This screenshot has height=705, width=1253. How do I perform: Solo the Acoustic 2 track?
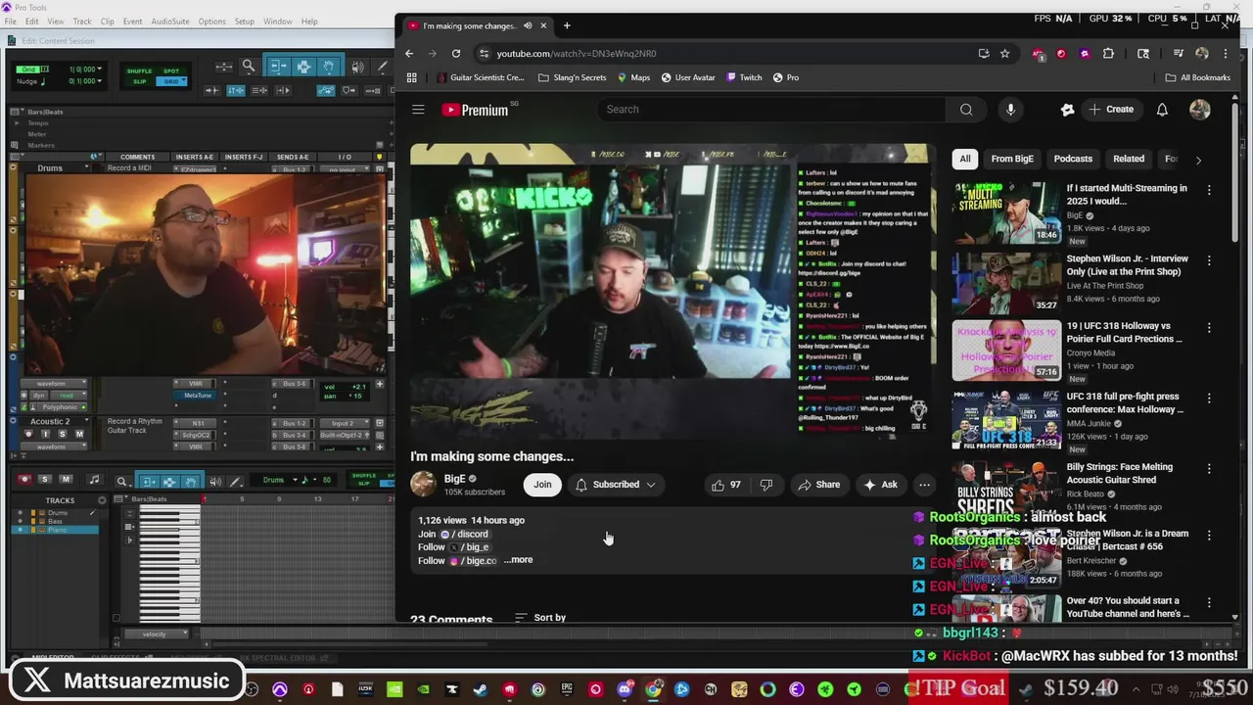pos(62,434)
